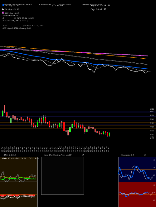
Task: Open the empty intraday trading price panel
Action: (62, 176)
